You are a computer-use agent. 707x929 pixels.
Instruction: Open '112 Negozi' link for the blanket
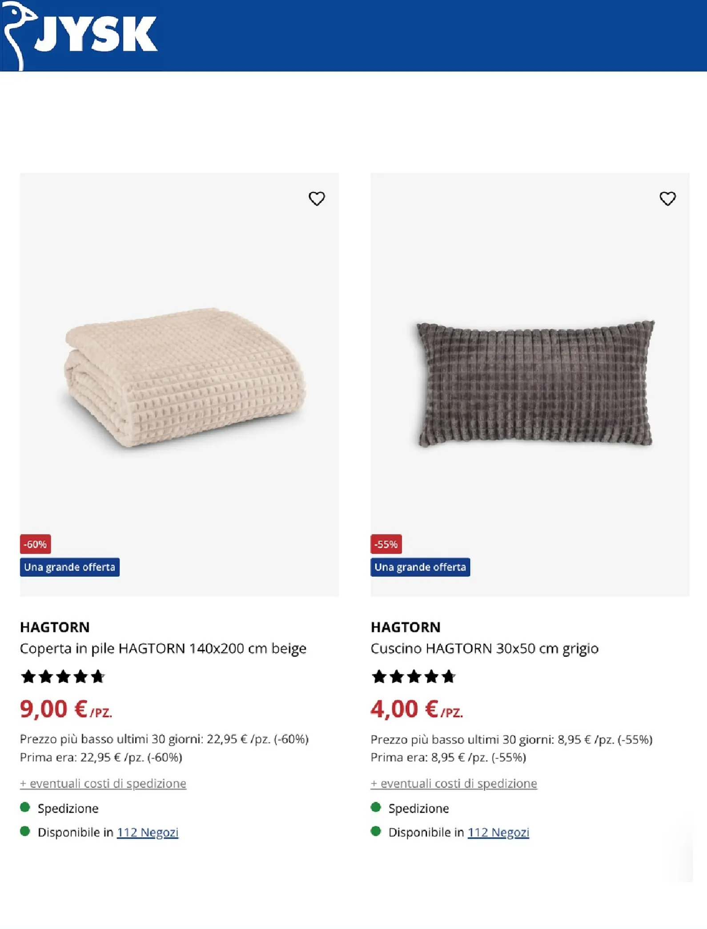tap(148, 832)
